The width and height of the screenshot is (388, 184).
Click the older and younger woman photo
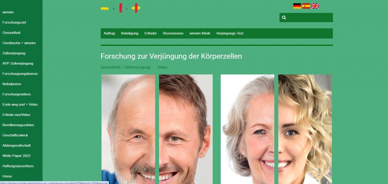[x=276, y=129]
